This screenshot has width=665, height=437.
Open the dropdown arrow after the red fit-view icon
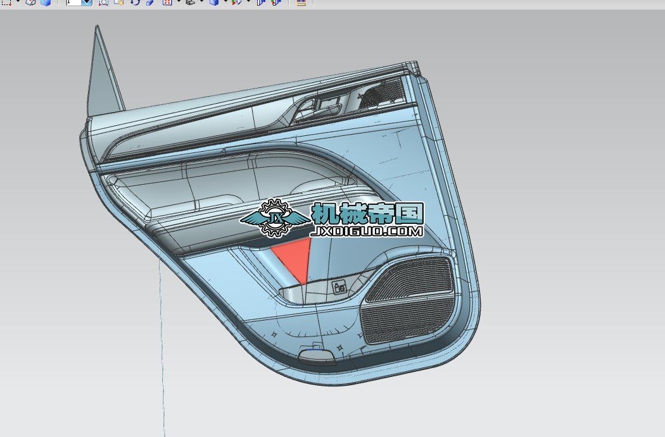pos(178,2)
